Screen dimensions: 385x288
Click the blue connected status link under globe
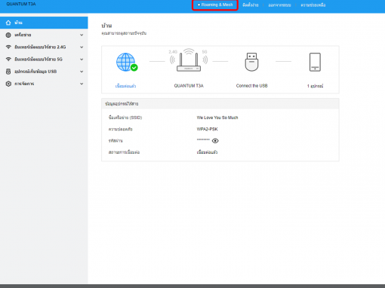[x=125, y=86]
